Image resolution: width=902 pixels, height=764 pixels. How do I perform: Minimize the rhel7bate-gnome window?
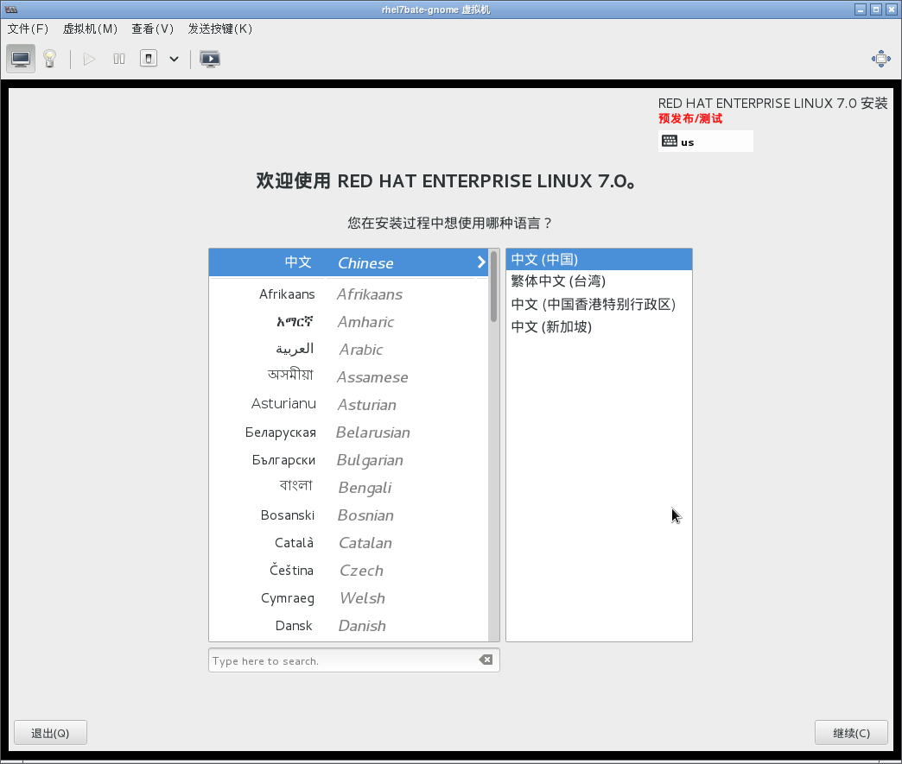click(861, 9)
